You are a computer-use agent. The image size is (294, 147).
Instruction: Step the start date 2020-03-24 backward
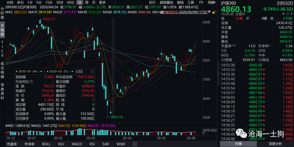coord(17,71)
